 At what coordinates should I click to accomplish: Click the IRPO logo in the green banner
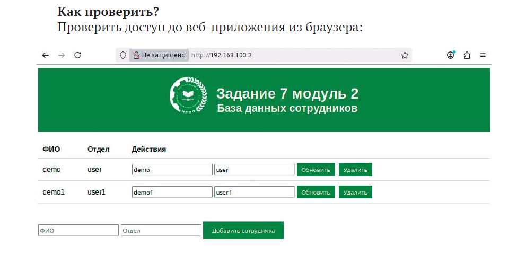coord(188,95)
